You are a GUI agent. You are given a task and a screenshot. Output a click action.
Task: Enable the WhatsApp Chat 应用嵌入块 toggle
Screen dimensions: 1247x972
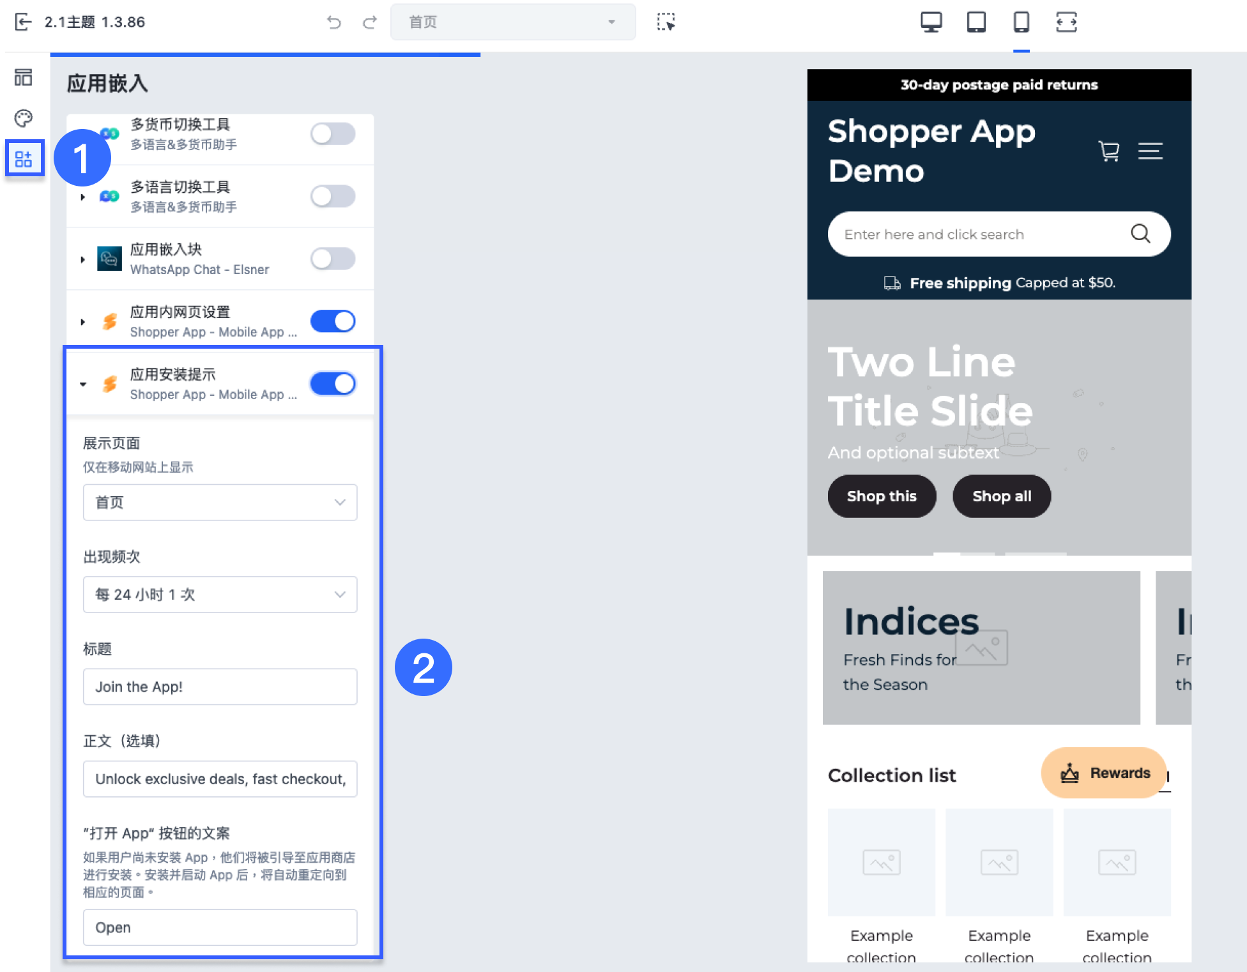coord(333,259)
